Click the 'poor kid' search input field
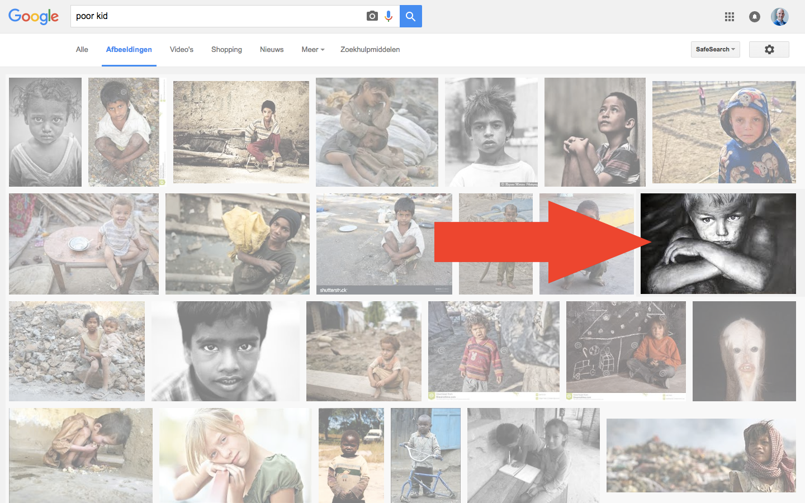This screenshot has width=805, height=503. [218, 16]
